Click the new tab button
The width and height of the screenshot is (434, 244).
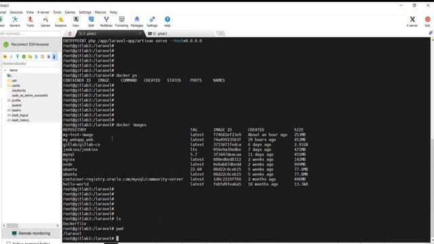coord(220,33)
